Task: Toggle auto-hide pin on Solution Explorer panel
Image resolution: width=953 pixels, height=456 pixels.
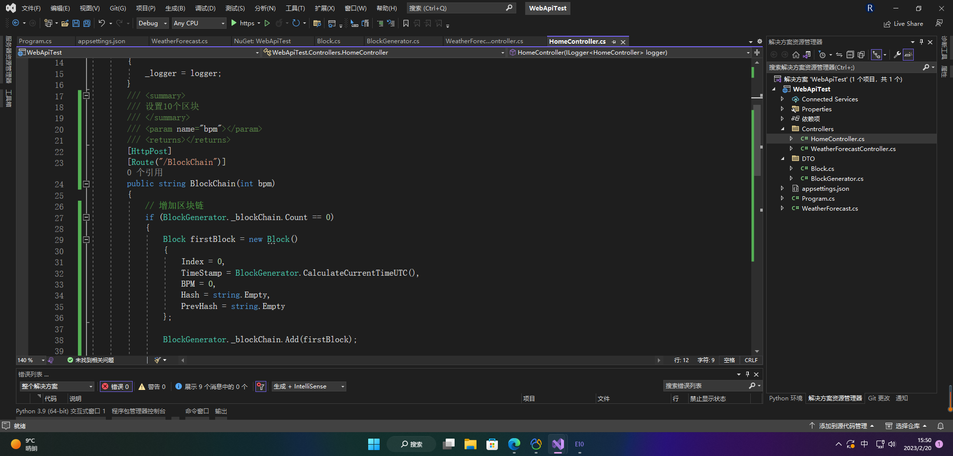Action: click(x=921, y=42)
